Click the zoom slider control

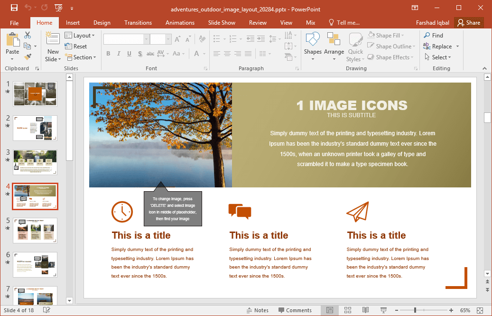(x=415, y=310)
